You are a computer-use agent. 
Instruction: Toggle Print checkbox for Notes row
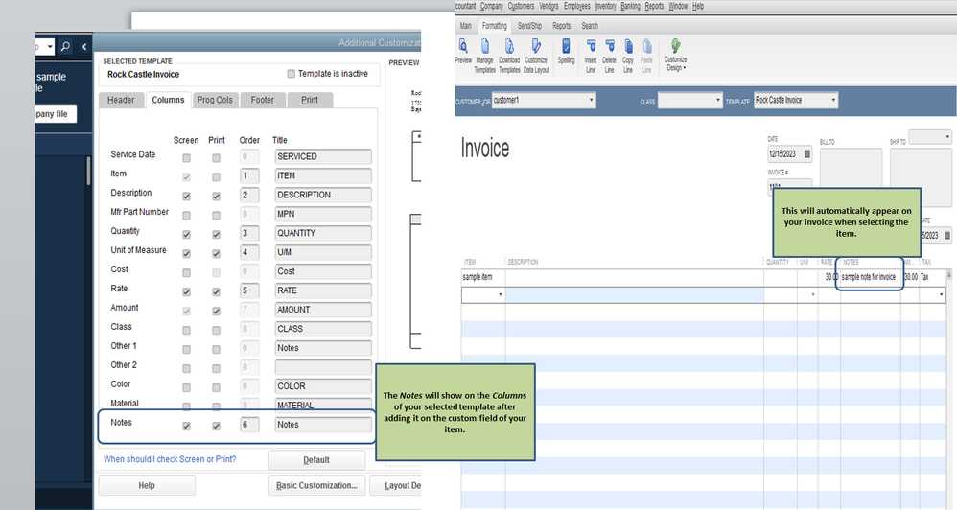click(216, 426)
